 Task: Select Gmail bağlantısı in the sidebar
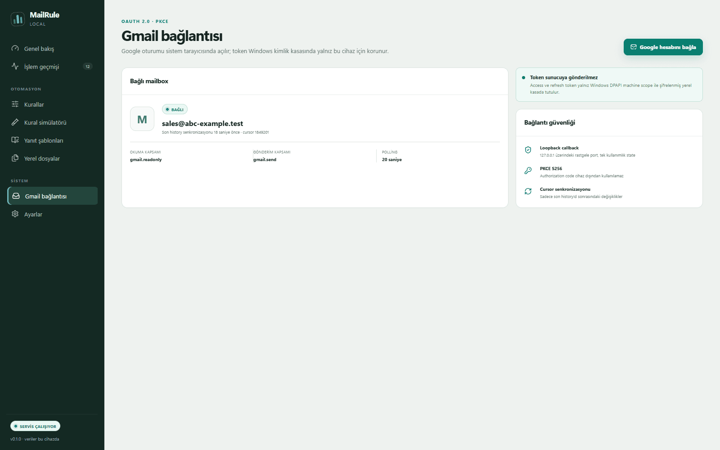[53, 196]
